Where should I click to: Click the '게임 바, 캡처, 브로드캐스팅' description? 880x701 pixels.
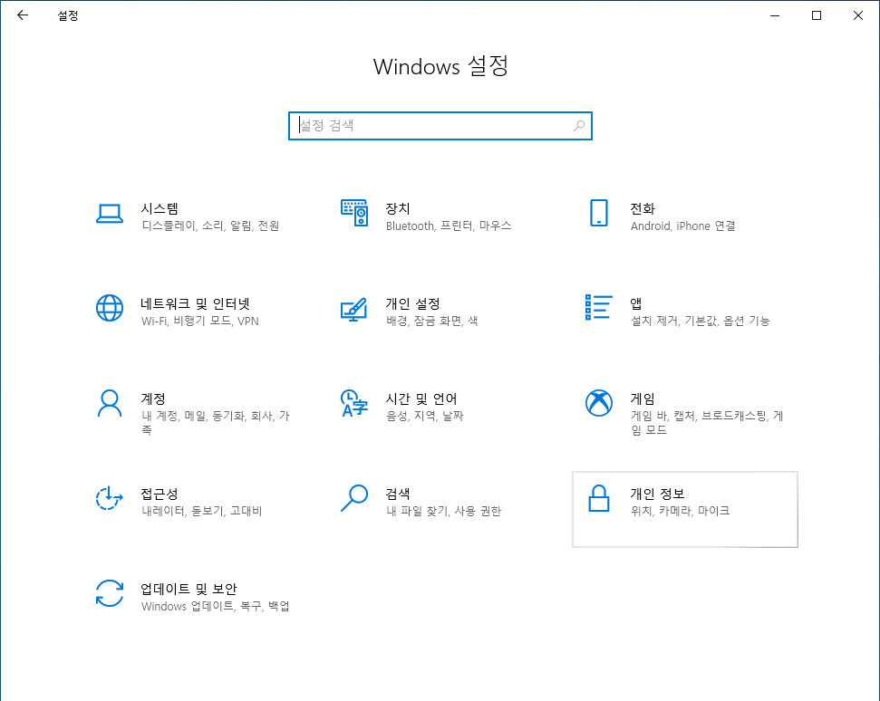point(707,422)
